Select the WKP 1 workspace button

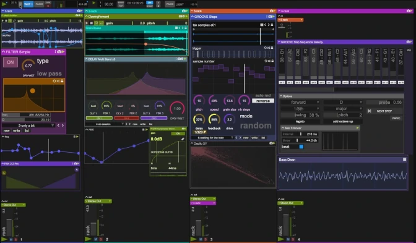[28, 4]
